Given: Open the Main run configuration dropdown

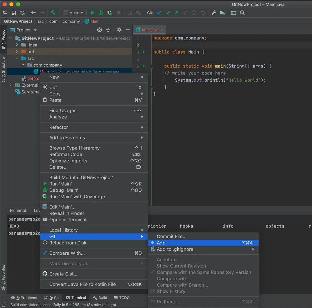Looking at the screenshot, I should 73,13.
